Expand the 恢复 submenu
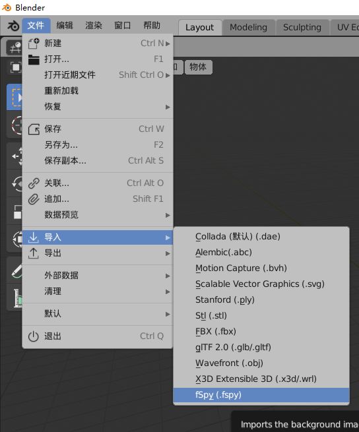 coord(98,107)
